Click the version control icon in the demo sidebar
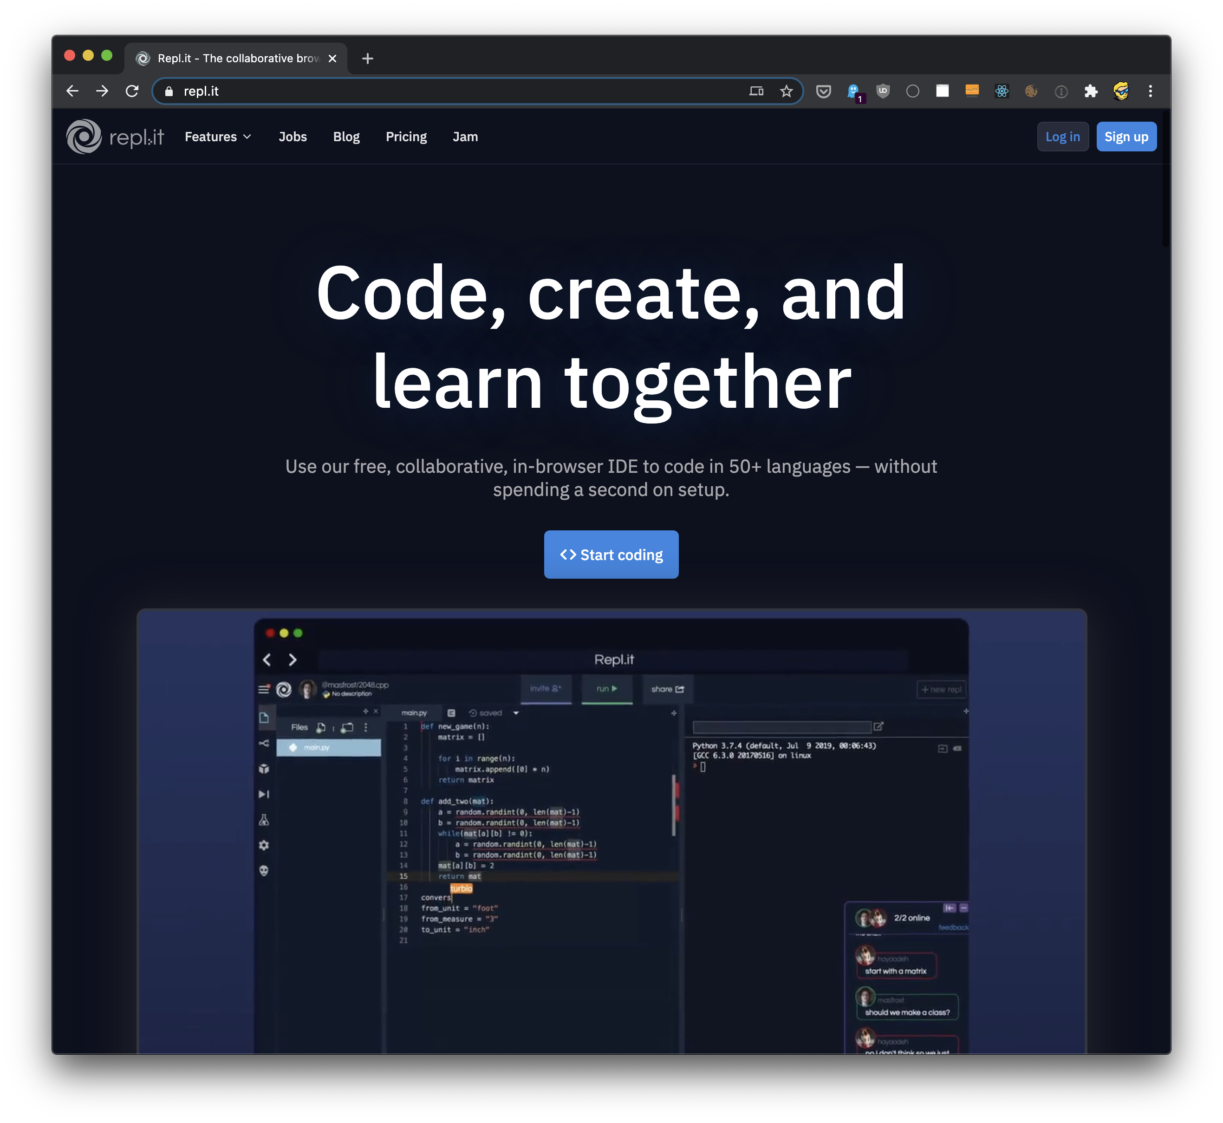The height and width of the screenshot is (1123, 1223). point(264,744)
